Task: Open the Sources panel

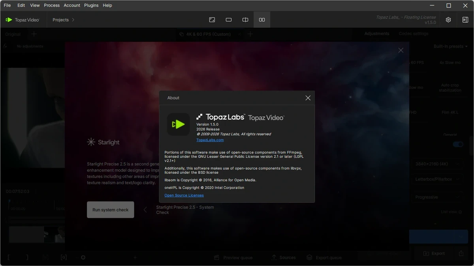Action: coord(283,257)
